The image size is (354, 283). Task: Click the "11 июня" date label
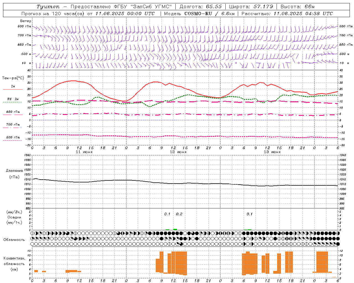[x=84, y=152]
